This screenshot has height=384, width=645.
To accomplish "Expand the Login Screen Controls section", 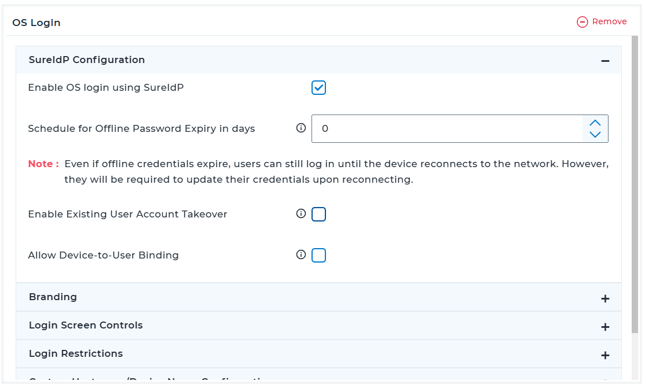I will point(86,326).
